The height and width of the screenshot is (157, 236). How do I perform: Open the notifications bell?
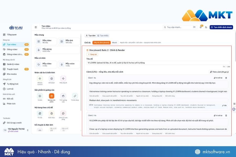[201, 27]
